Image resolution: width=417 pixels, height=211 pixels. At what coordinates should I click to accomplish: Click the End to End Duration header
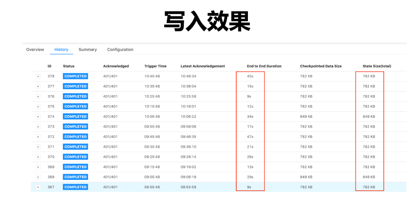pyautogui.click(x=264, y=66)
